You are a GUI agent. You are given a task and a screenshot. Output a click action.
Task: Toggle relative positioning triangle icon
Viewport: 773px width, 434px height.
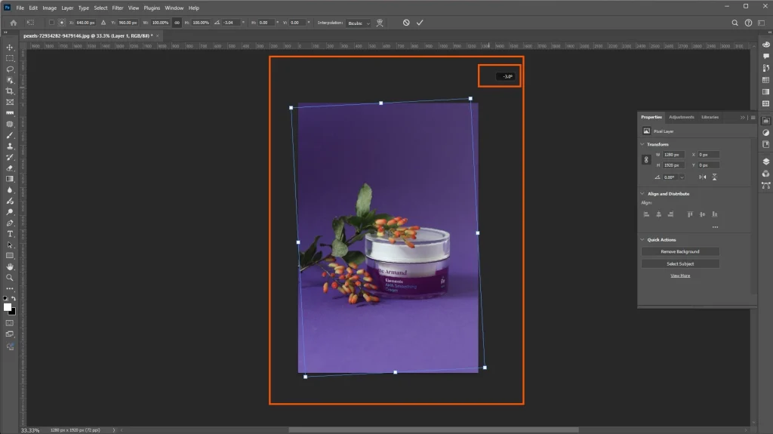click(x=103, y=23)
